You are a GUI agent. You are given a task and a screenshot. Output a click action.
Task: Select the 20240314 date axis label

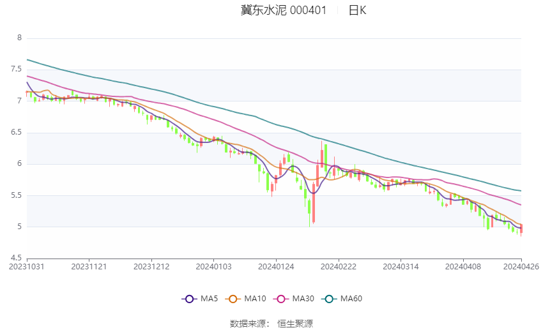(401, 267)
